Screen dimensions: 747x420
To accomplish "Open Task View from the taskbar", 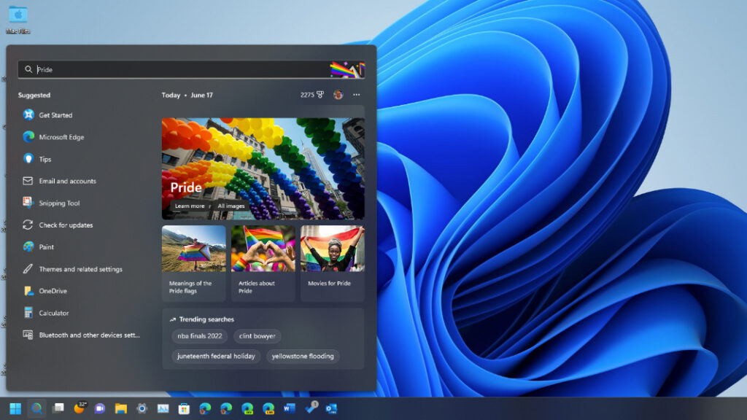I will click(x=58, y=408).
